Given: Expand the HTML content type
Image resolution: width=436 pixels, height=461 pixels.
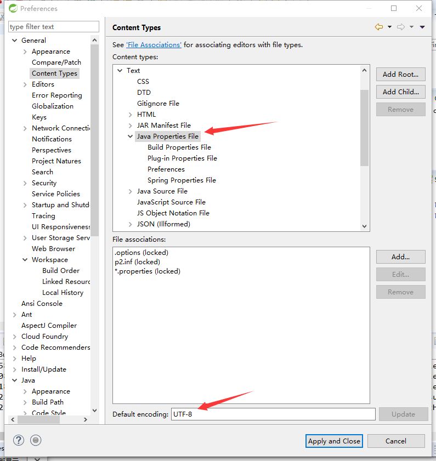Looking at the screenshot, I should 131,115.
